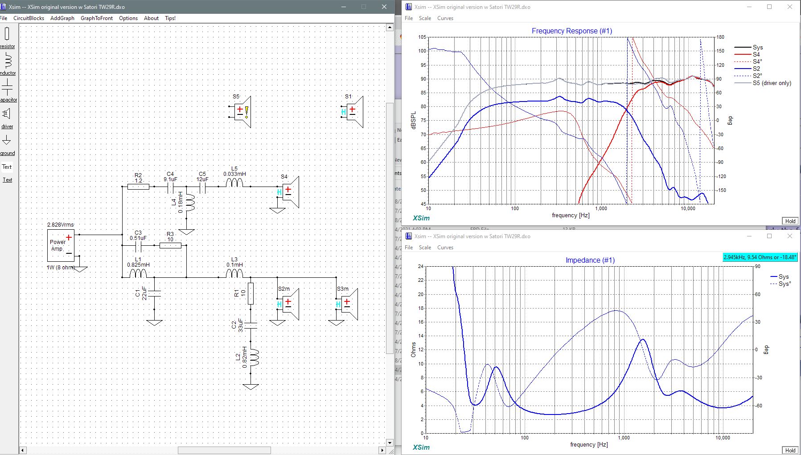Open the AddGraph menu
This screenshot has width=801, height=455.
62,18
